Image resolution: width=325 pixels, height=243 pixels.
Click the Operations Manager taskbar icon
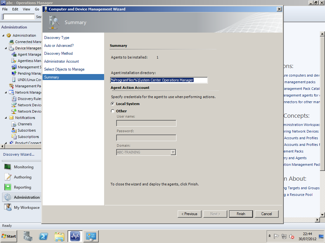[x=75, y=236]
